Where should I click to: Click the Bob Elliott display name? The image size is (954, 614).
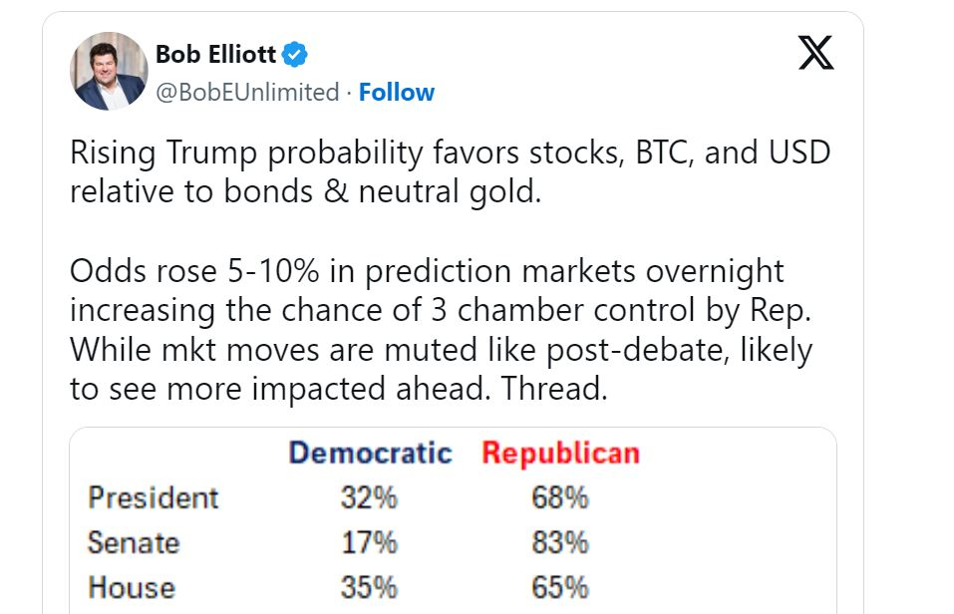(216, 55)
